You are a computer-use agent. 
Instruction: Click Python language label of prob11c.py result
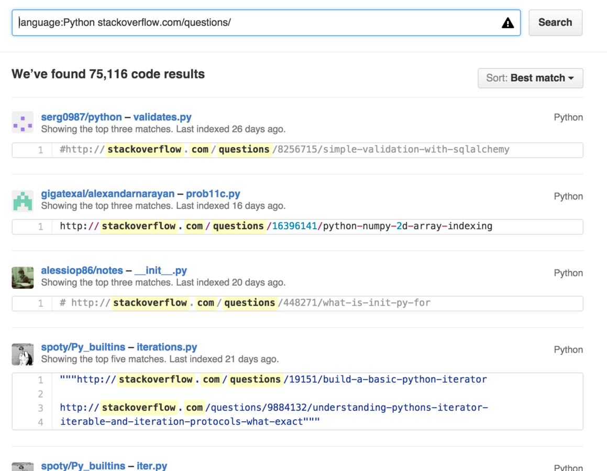568,196
